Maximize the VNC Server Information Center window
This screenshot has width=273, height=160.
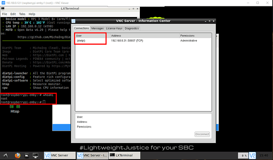210,21
